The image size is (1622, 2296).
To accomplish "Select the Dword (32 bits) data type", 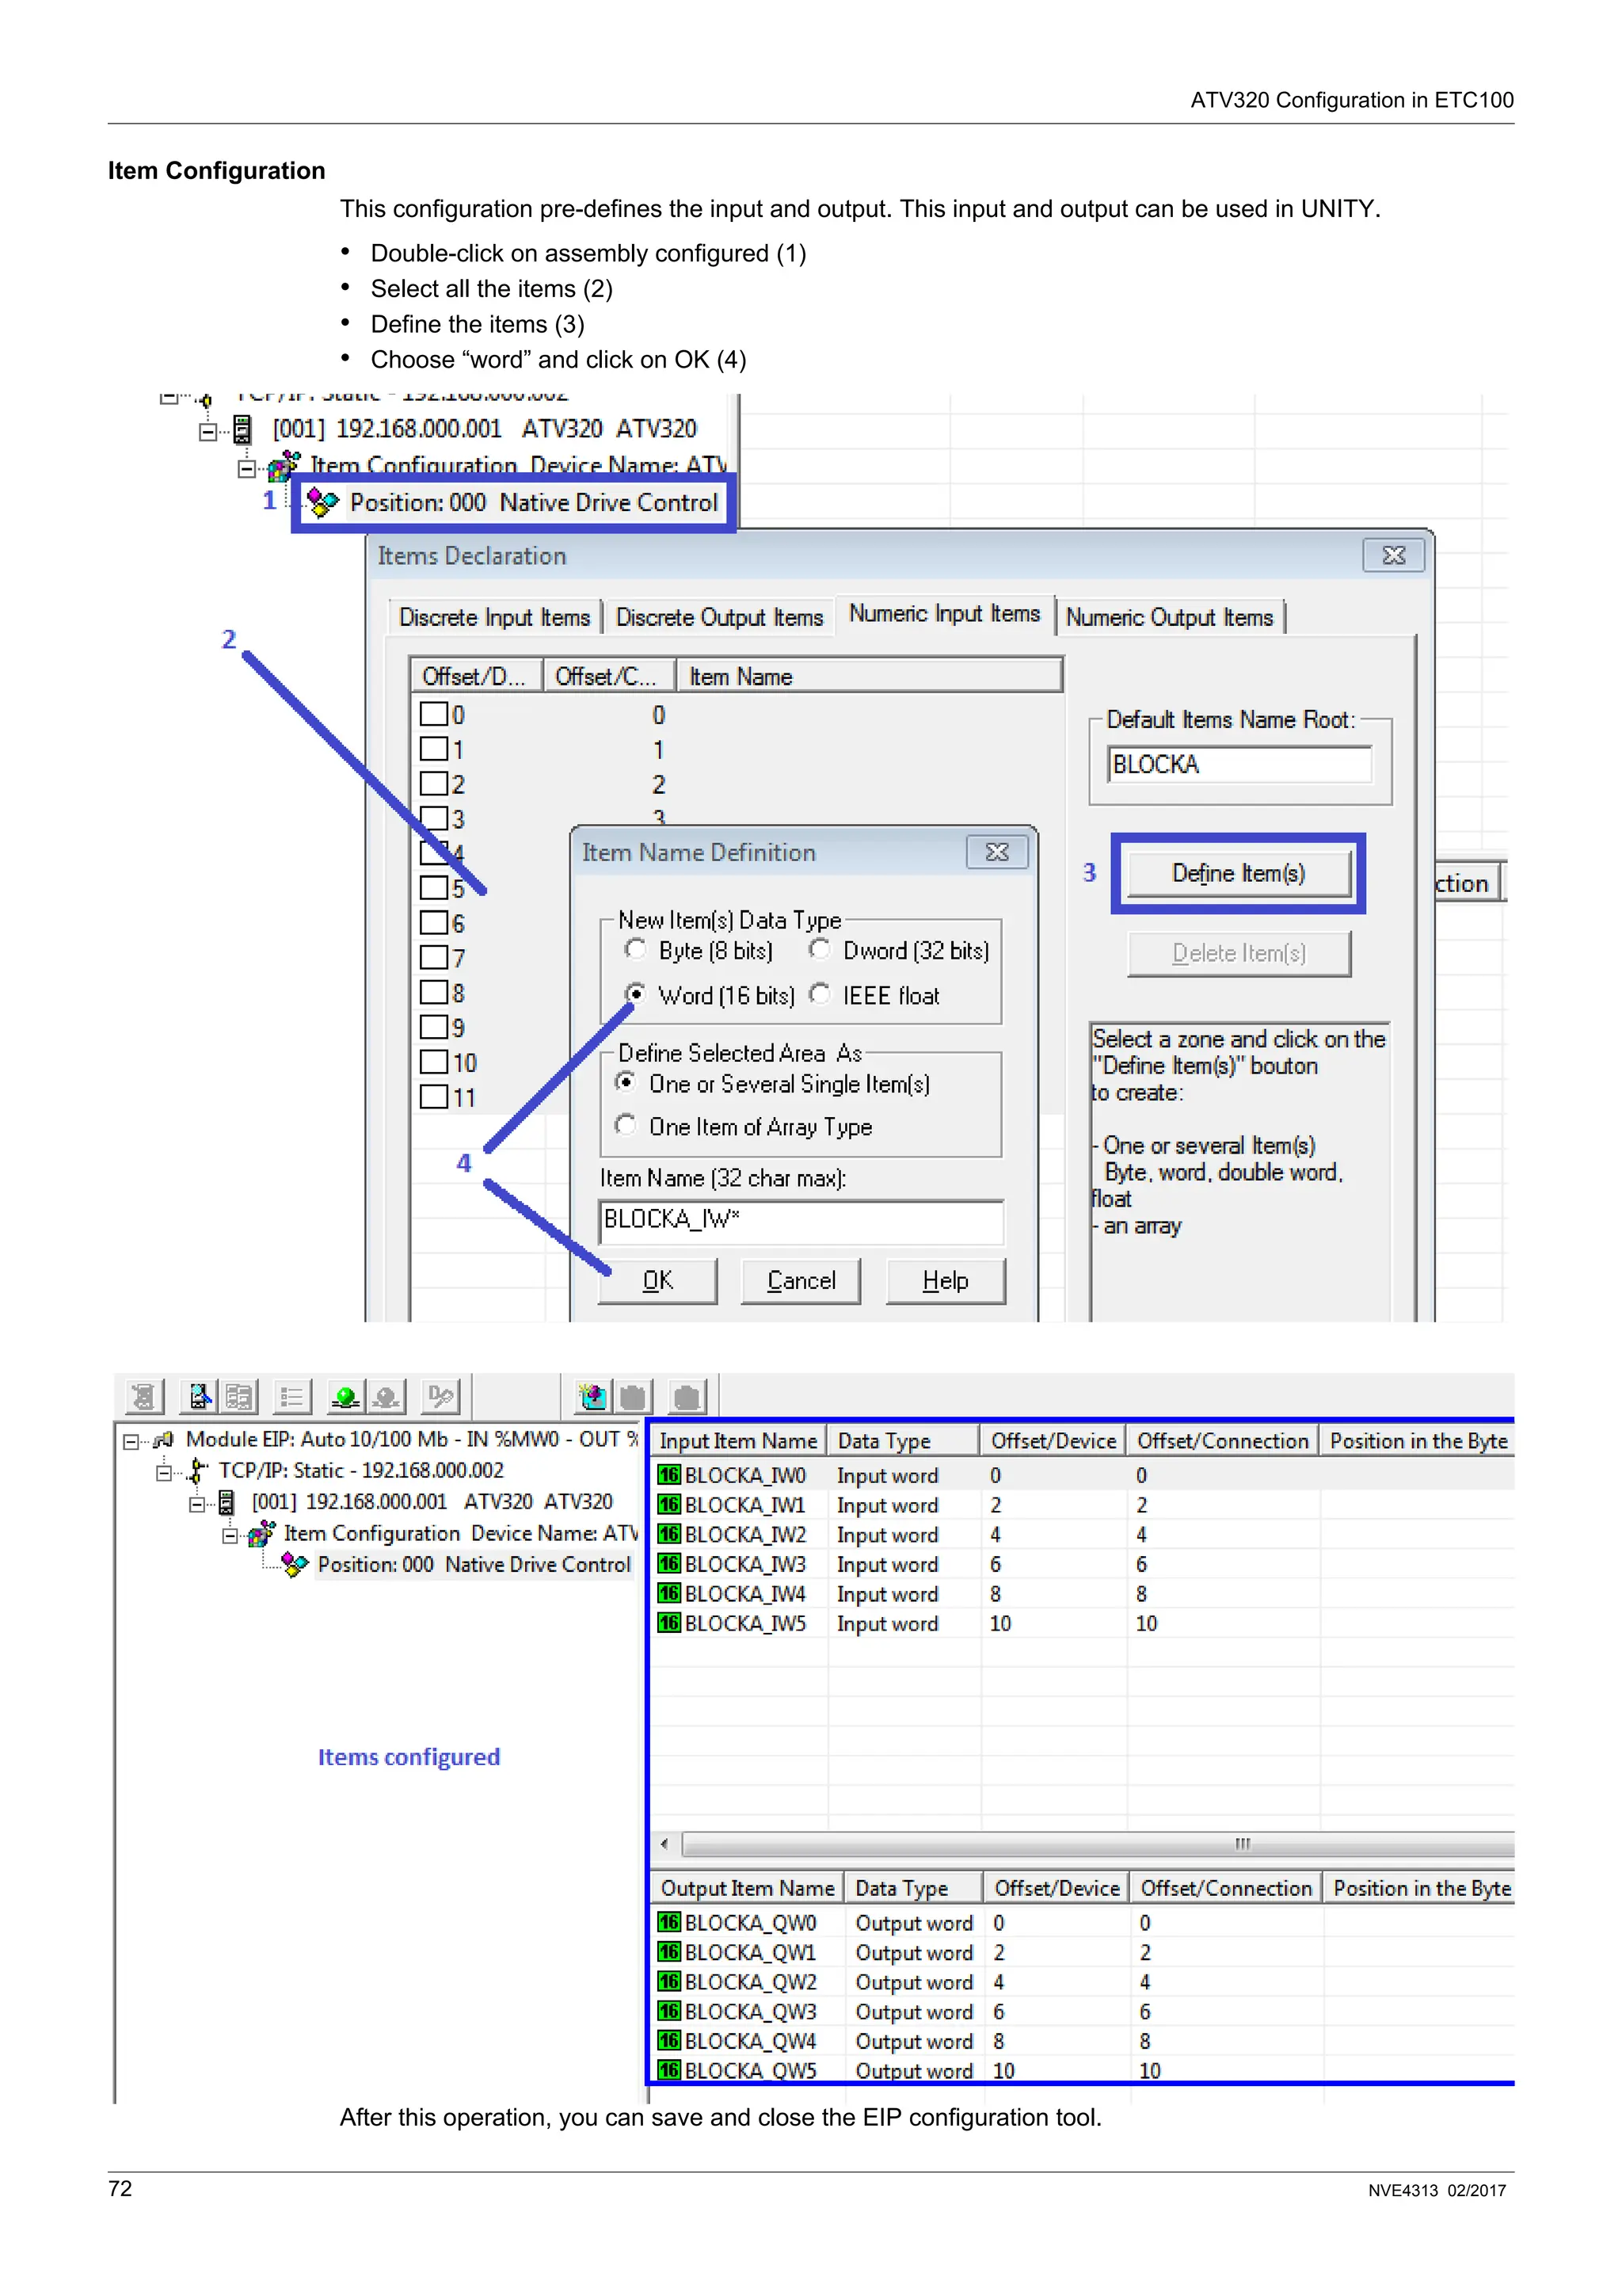I will (x=820, y=948).
